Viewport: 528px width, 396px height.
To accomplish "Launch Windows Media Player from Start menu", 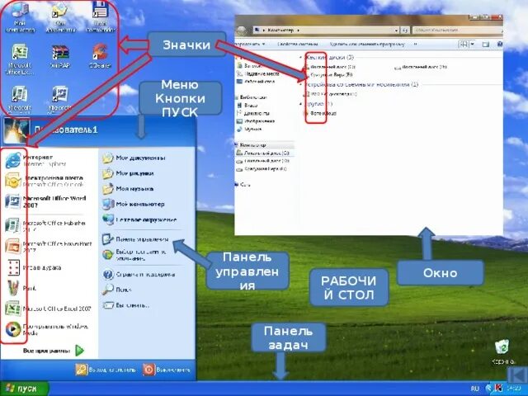I will (x=46, y=329).
